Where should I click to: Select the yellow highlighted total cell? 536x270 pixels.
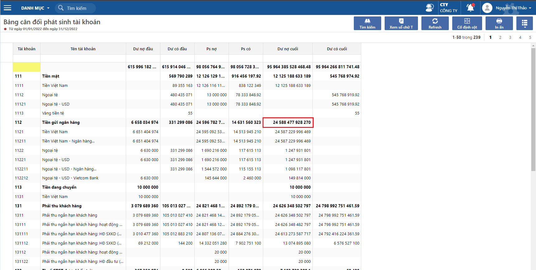coord(26,67)
